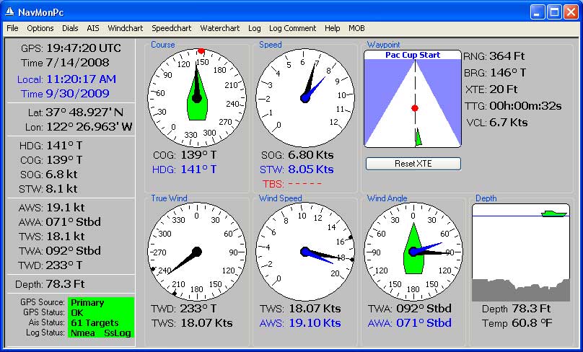Click the TWA 092° Stbd under Wind Angle dial

coord(410,309)
